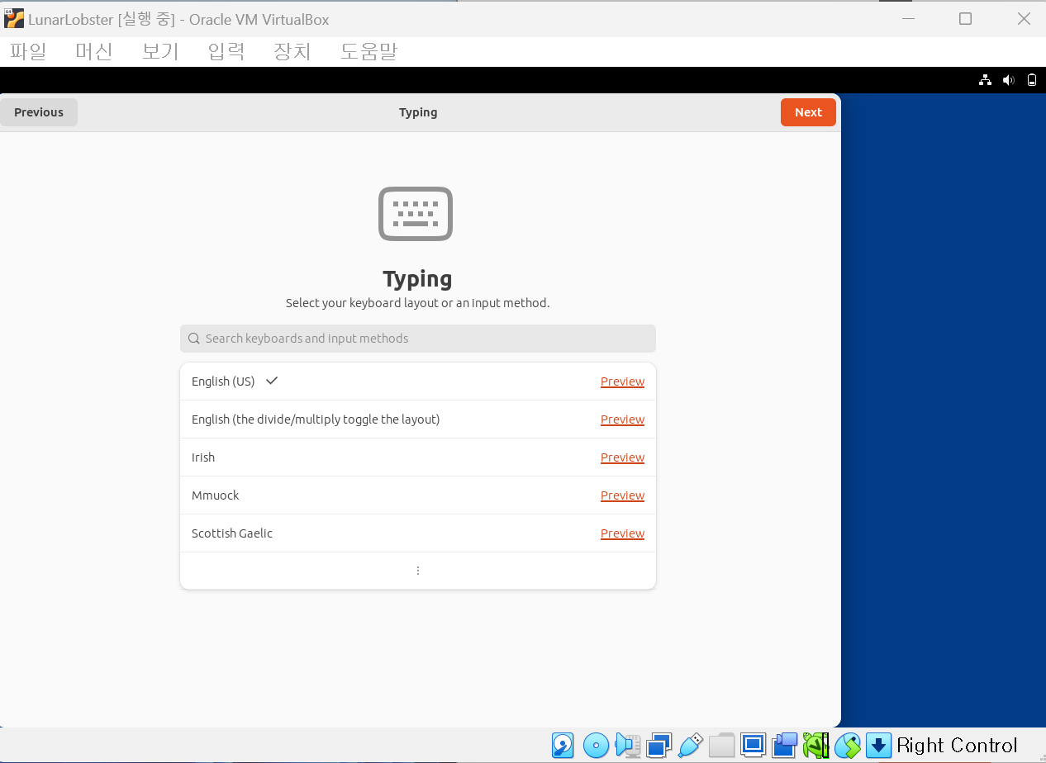This screenshot has height=763, width=1046.
Task: Click the Right Control host key label
Action: coord(957,746)
